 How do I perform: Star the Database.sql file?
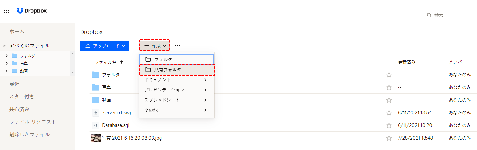pyautogui.click(x=389, y=125)
